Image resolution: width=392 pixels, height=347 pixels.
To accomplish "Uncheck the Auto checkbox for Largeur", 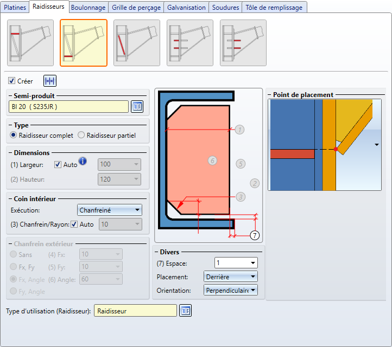I will coord(58,164).
